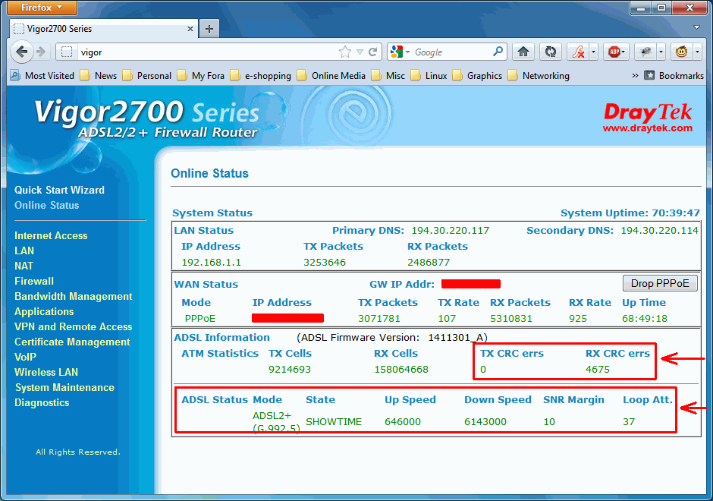The height and width of the screenshot is (501, 713).
Task: Click Down Speed value 6143000
Action: tap(485, 422)
